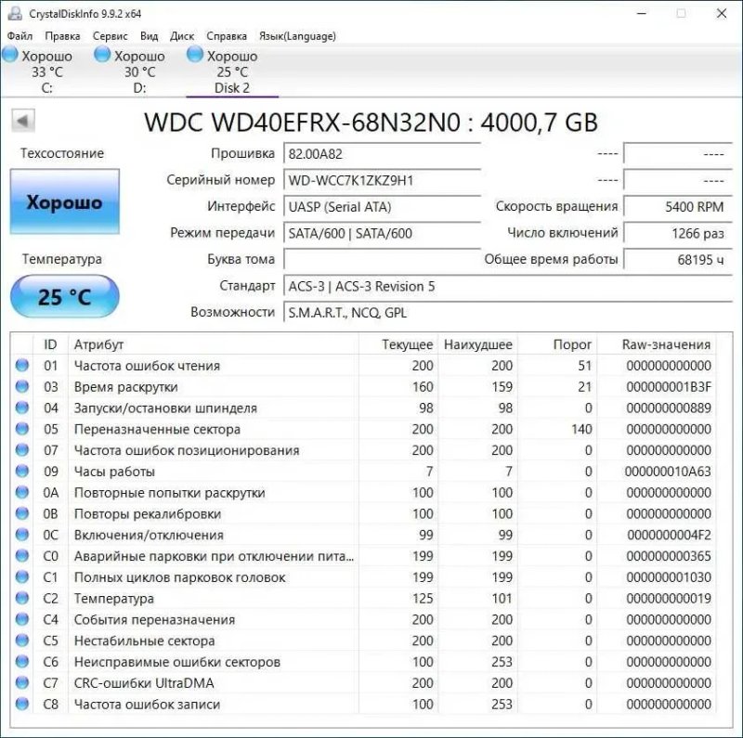Open the Справка menu
Screen dimensions: 743x738
227,36
